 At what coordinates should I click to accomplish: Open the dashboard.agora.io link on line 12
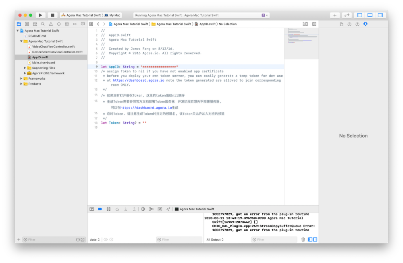point(138,80)
